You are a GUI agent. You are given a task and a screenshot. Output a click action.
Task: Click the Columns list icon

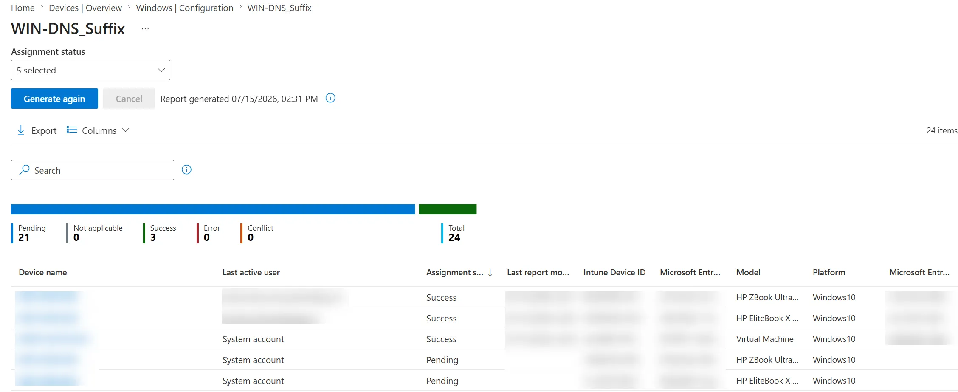pos(72,130)
